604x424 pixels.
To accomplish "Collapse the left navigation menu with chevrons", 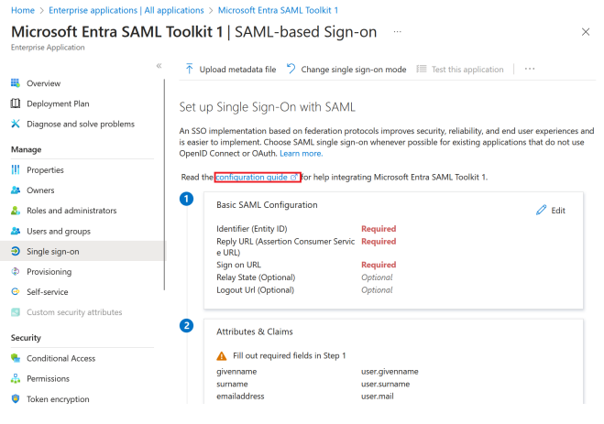I will (159, 66).
